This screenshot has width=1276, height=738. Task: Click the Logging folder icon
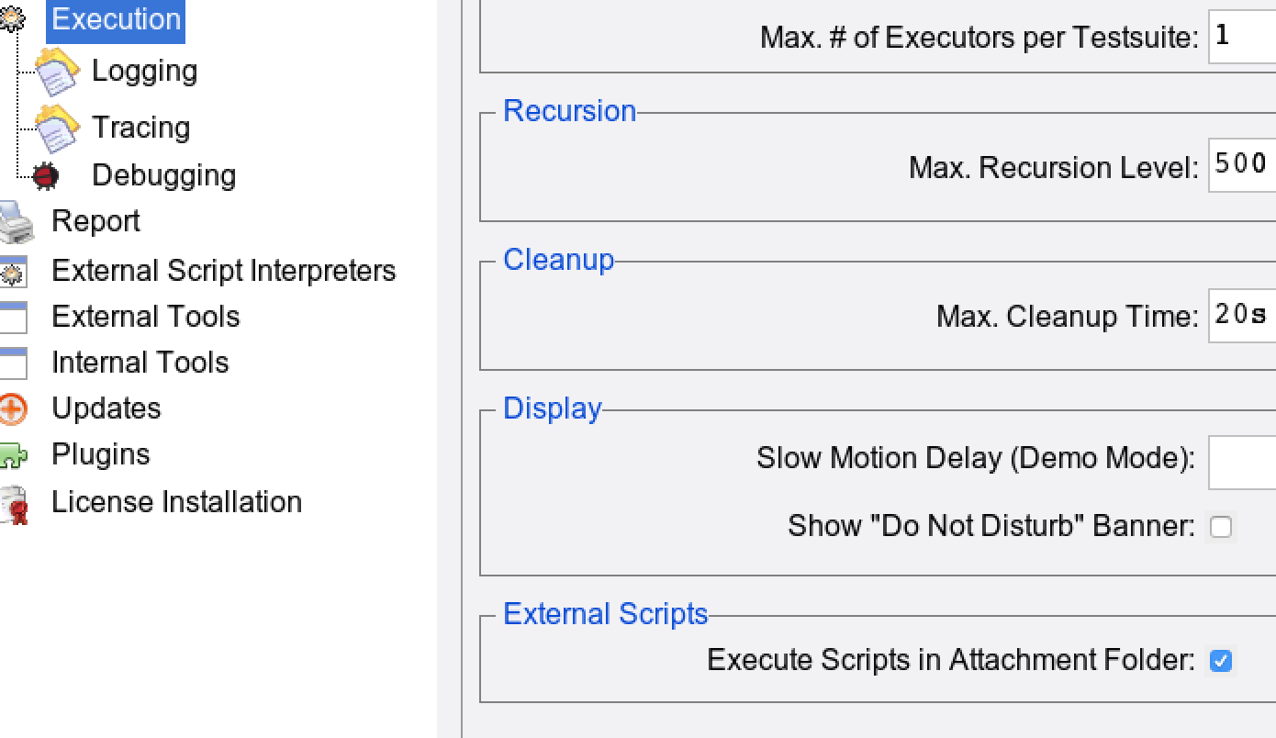(x=56, y=73)
